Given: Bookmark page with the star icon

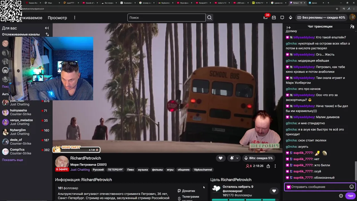Looking at the screenshot, I should (x=337, y=9).
